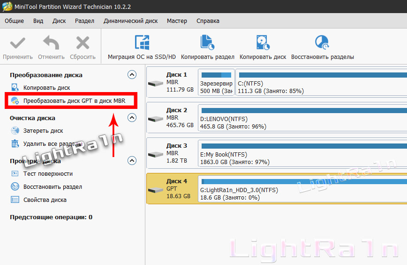Collapse the Очистка диска section
The image size is (407, 265).
[132, 117]
